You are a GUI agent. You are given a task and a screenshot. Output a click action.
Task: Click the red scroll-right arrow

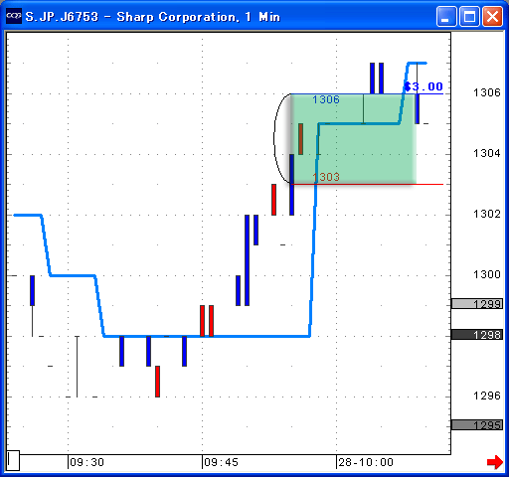[x=495, y=462]
